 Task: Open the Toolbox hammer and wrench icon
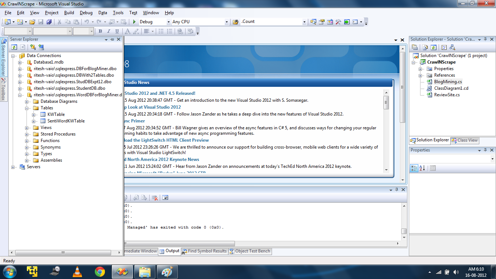click(x=338, y=22)
